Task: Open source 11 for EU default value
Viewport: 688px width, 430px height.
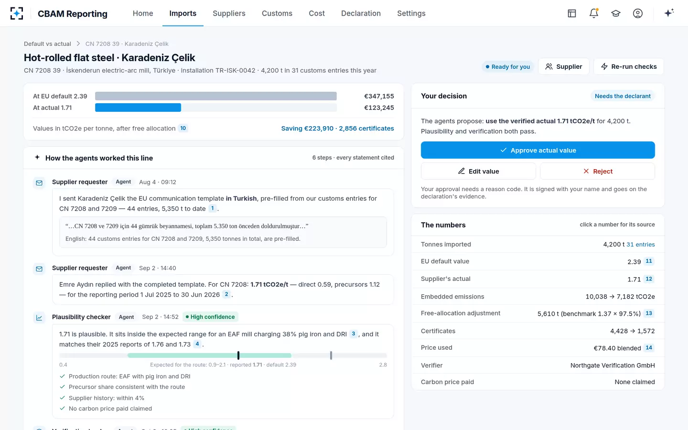Action: tap(649, 261)
